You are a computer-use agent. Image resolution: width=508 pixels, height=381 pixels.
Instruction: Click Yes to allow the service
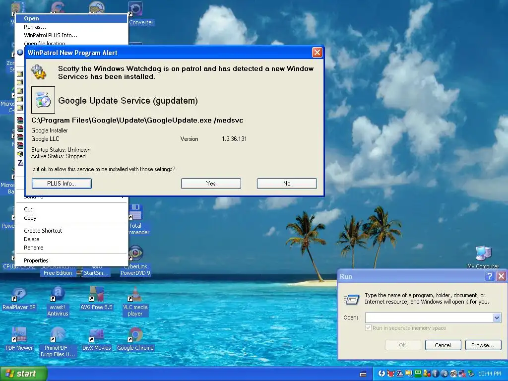click(211, 184)
